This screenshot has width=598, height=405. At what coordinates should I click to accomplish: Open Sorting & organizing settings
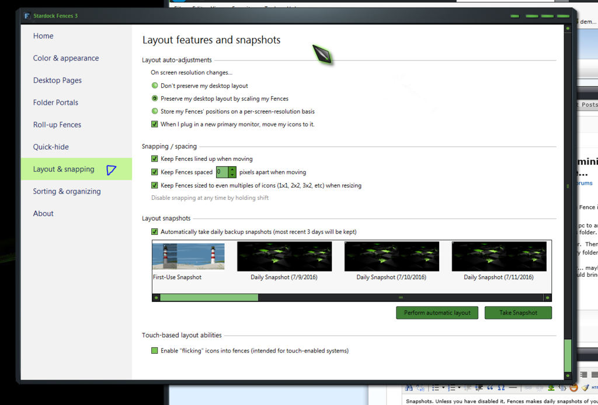tap(77, 191)
